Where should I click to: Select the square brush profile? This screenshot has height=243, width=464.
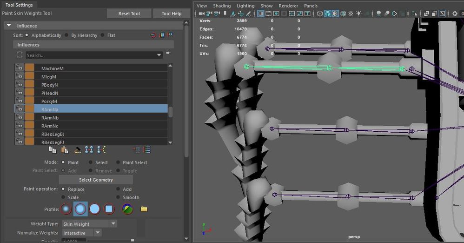click(109, 209)
